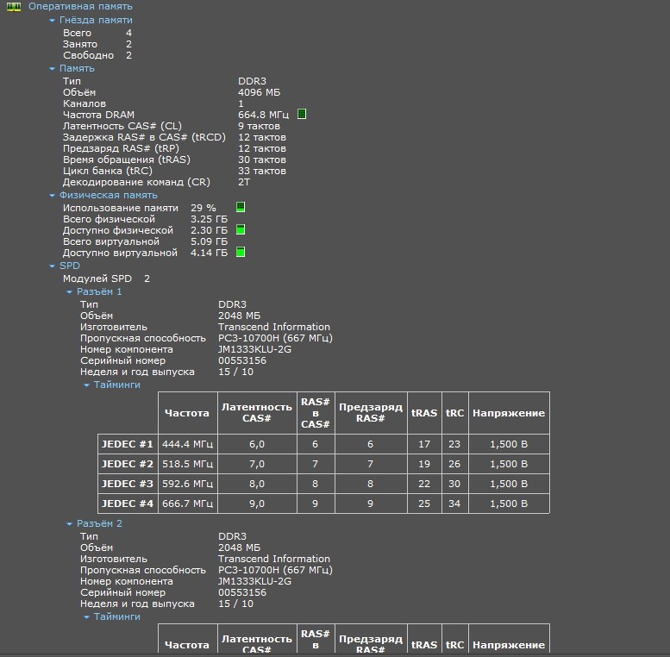Image resolution: width=670 pixels, height=657 pixels.
Task: Click the Разъём 1 heading text
Action: coord(99,291)
